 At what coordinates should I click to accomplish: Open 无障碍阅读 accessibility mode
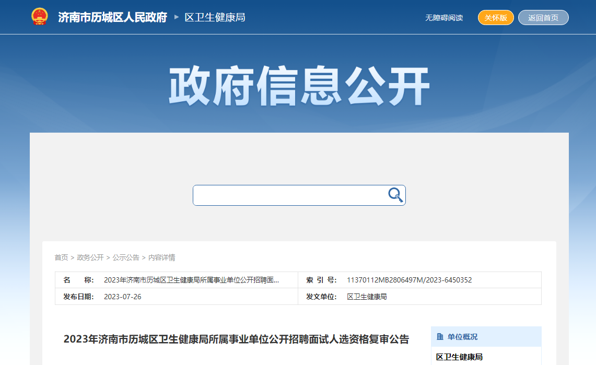click(444, 18)
